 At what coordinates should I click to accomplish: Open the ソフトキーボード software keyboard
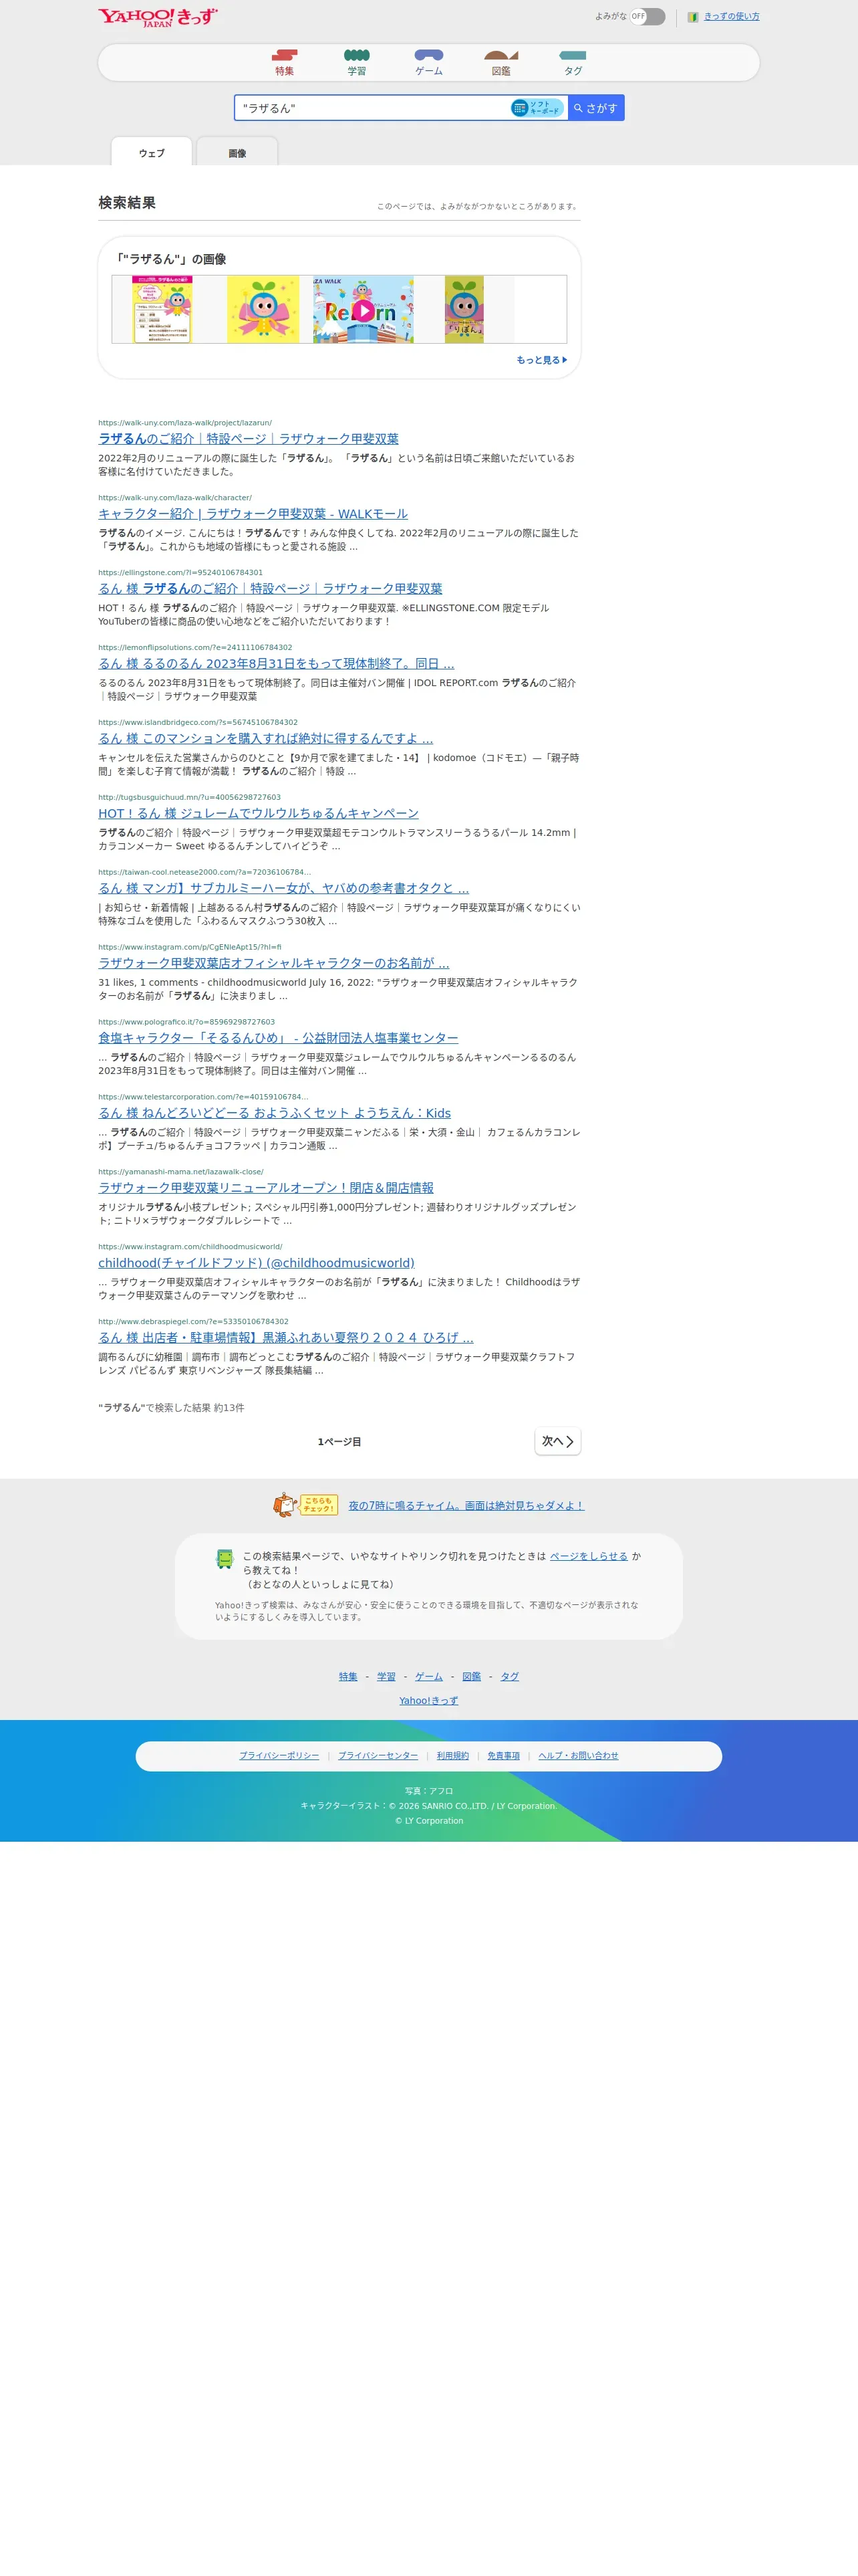point(537,108)
